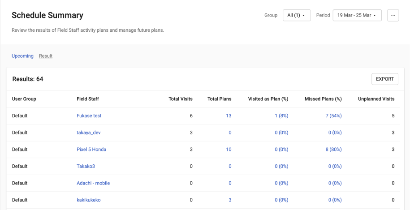
Task: Click Fukase test visited as plan 1 (8%)
Action: (x=281, y=116)
